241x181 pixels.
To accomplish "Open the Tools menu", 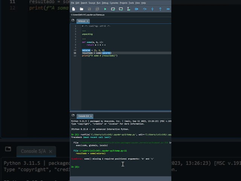I will 131,3.
